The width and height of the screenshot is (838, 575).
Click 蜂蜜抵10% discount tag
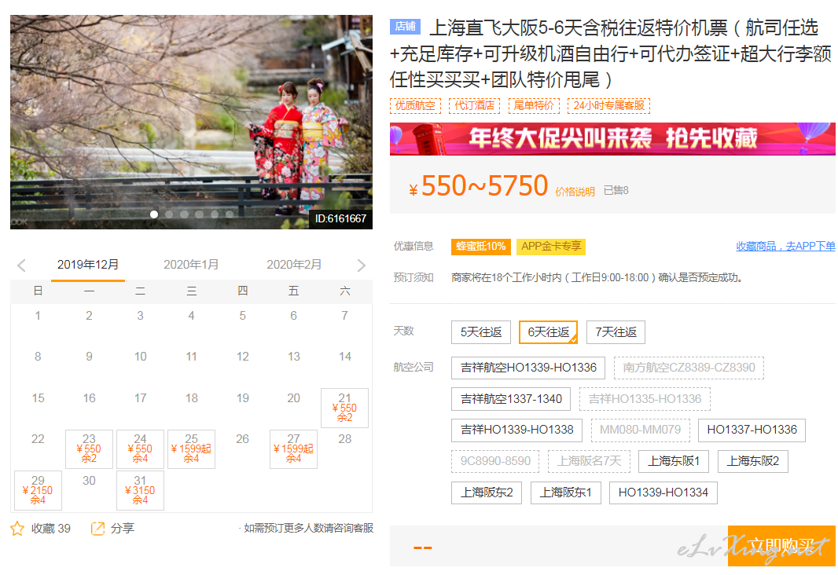coord(481,247)
